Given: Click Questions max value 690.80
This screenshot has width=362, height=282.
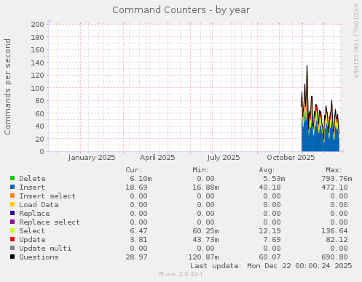Looking at the screenshot, I should click(x=334, y=257).
